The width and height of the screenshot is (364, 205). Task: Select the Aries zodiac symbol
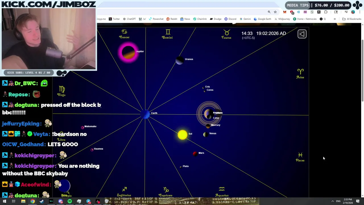(300, 73)
